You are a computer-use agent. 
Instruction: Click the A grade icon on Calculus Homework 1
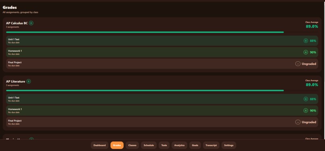306,52
